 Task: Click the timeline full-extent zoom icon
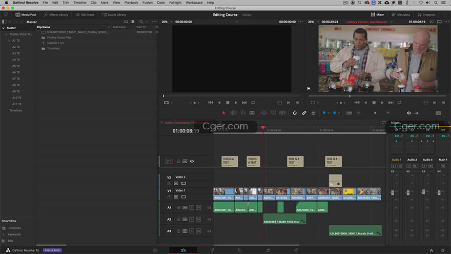[x=349, y=113]
